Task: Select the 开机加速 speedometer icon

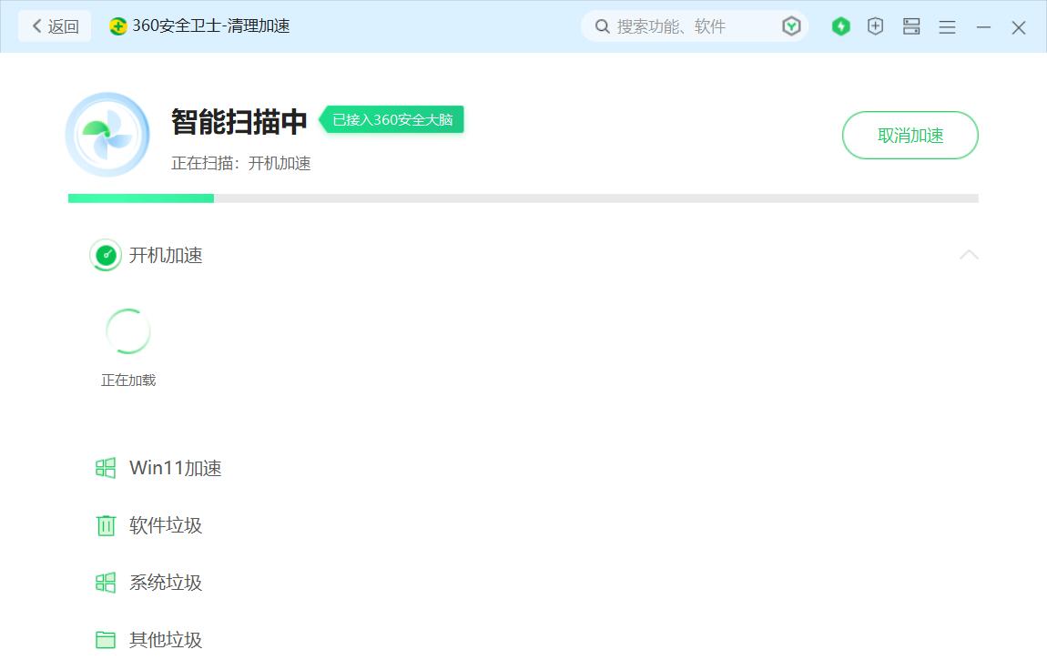Action: click(x=106, y=256)
